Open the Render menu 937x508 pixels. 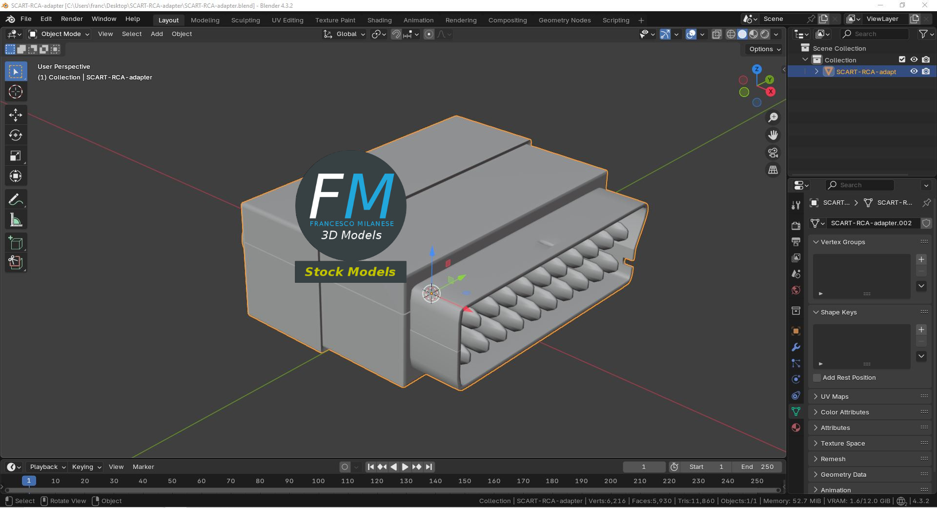click(72, 19)
